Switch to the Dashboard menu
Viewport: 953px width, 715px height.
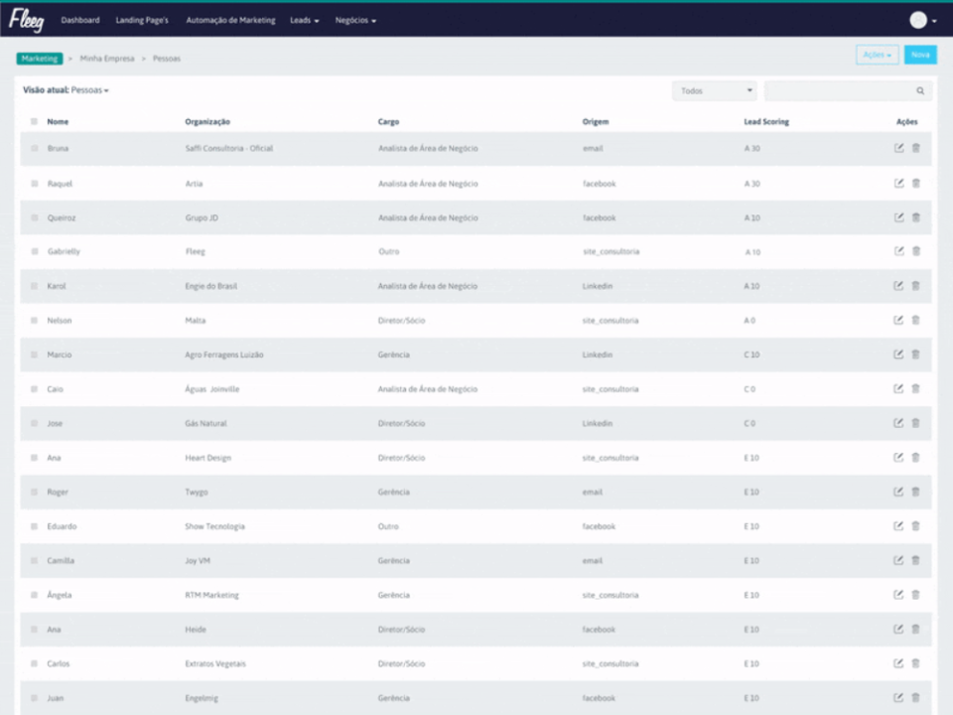pos(79,19)
